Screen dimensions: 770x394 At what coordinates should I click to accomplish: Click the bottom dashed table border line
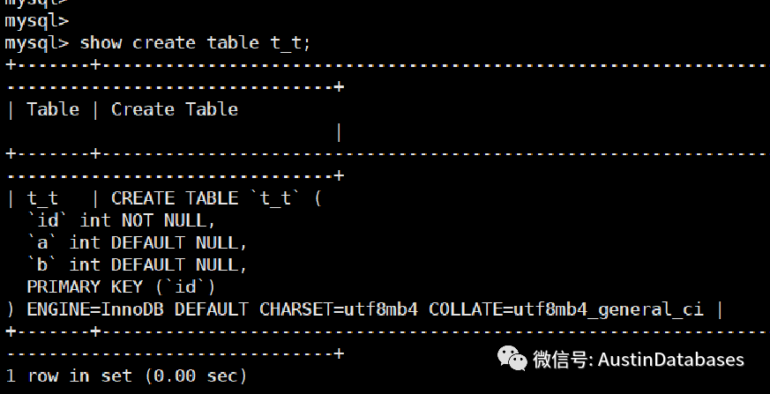coord(385,331)
